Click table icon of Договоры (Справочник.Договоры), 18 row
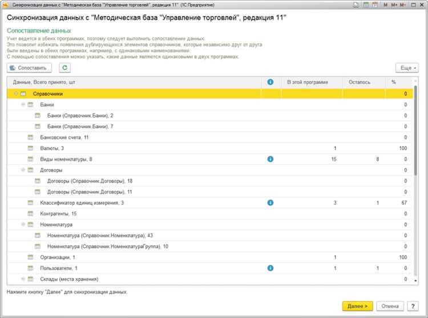Viewport: 428px width, 318px height. click(38, 181)
